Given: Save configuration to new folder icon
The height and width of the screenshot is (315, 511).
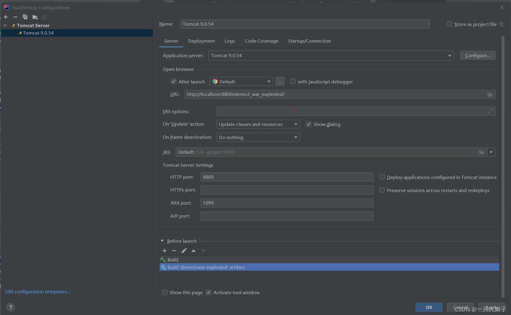Looking at the screenshot, I should tap(35, 17).
